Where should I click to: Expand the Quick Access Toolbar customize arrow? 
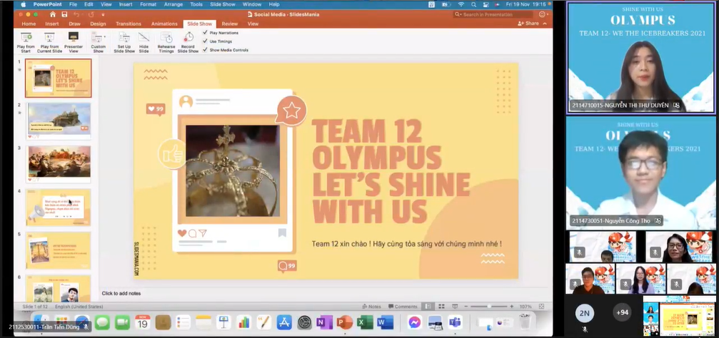(x=103, y=15)
